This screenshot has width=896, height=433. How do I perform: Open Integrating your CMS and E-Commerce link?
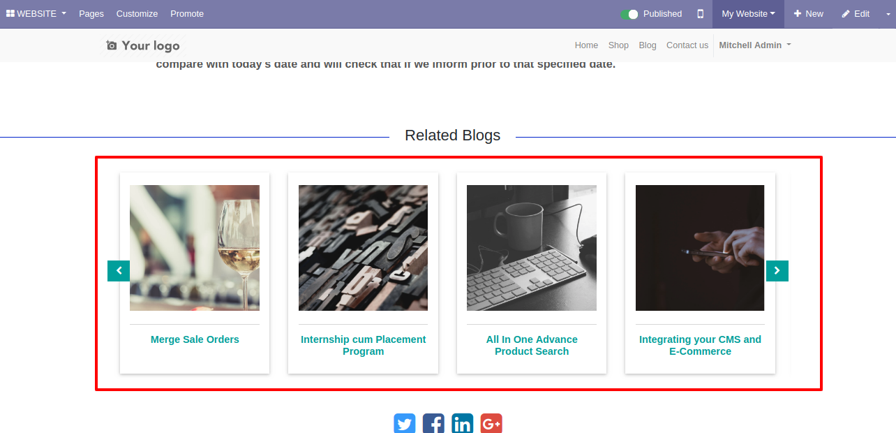tap(700, 345)
